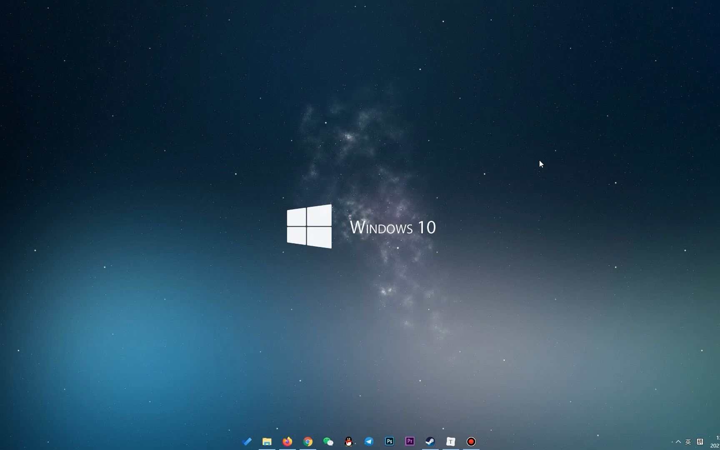Open the red record button app
Screen dimensions: 720x450
471,441
